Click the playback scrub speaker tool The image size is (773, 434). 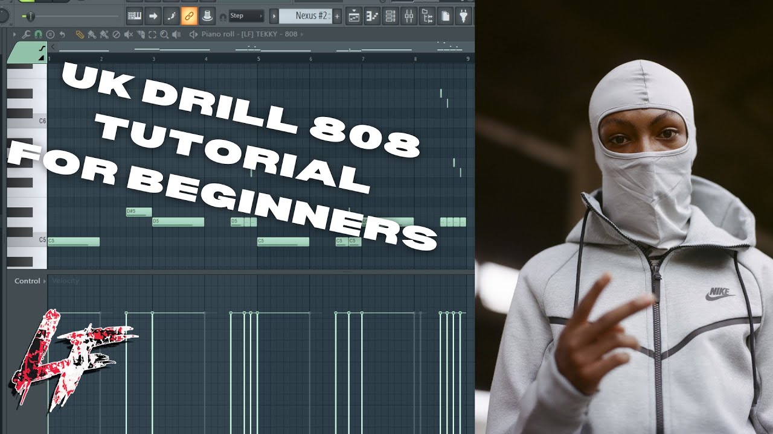point(176,34)
